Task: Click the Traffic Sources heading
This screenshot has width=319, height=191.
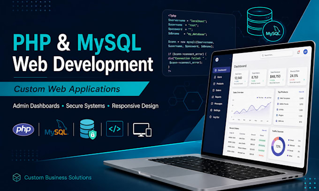Action: pos(278,132)
